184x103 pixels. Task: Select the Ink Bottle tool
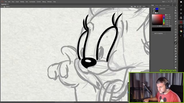(176, 51)
